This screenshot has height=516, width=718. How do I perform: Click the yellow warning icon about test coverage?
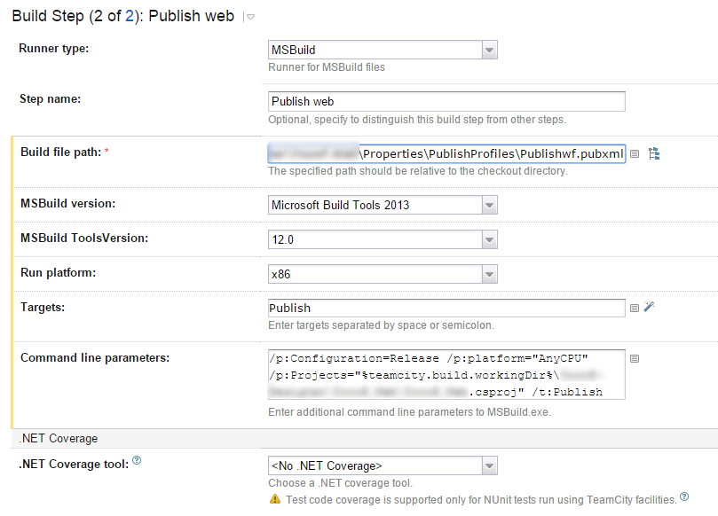(x=276, y=499)
